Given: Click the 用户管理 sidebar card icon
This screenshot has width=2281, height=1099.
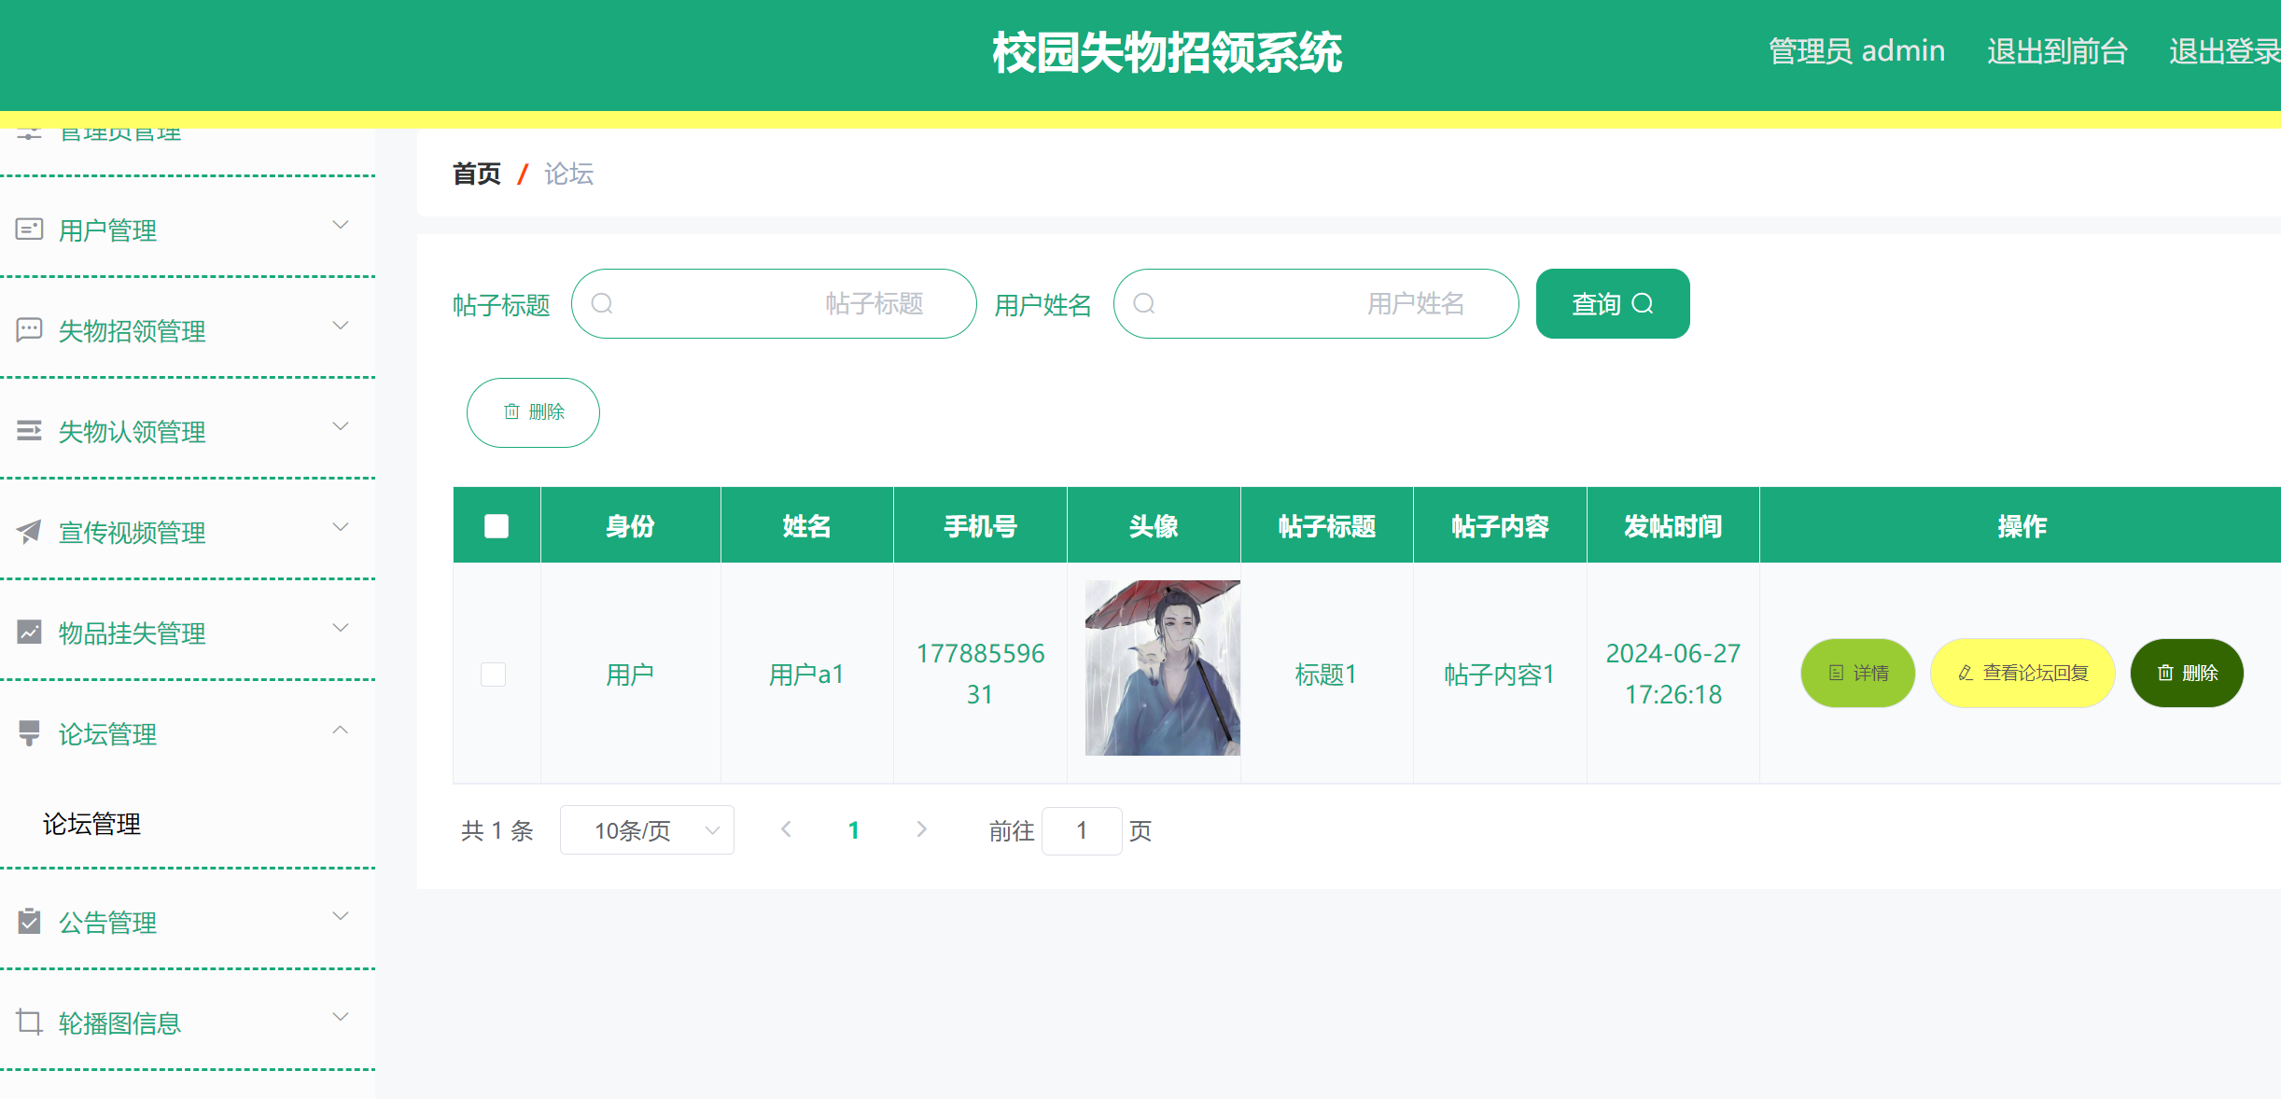Looking at the screenshot, I should (x=30, y=230).
